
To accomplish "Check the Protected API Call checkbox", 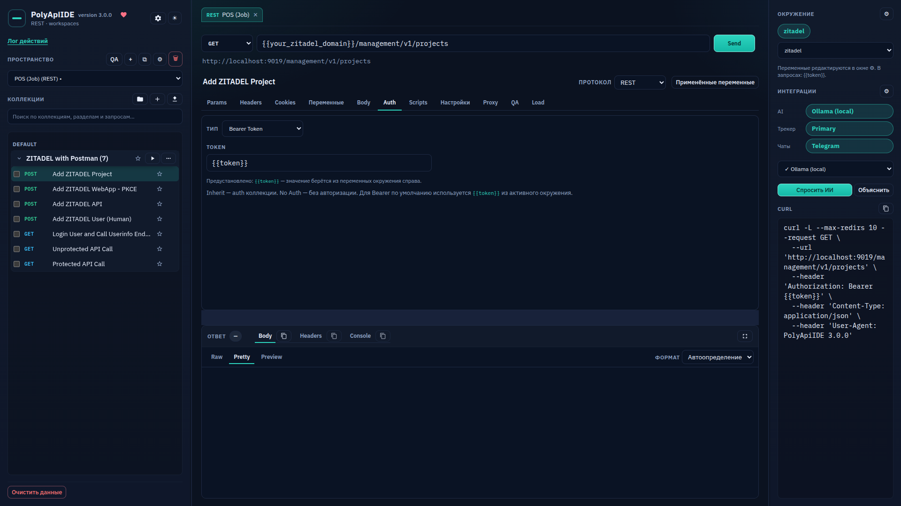I will pos(16,264).
